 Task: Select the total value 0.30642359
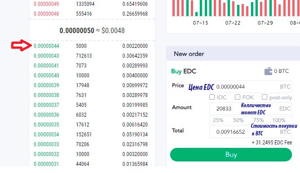coord(135,56)
